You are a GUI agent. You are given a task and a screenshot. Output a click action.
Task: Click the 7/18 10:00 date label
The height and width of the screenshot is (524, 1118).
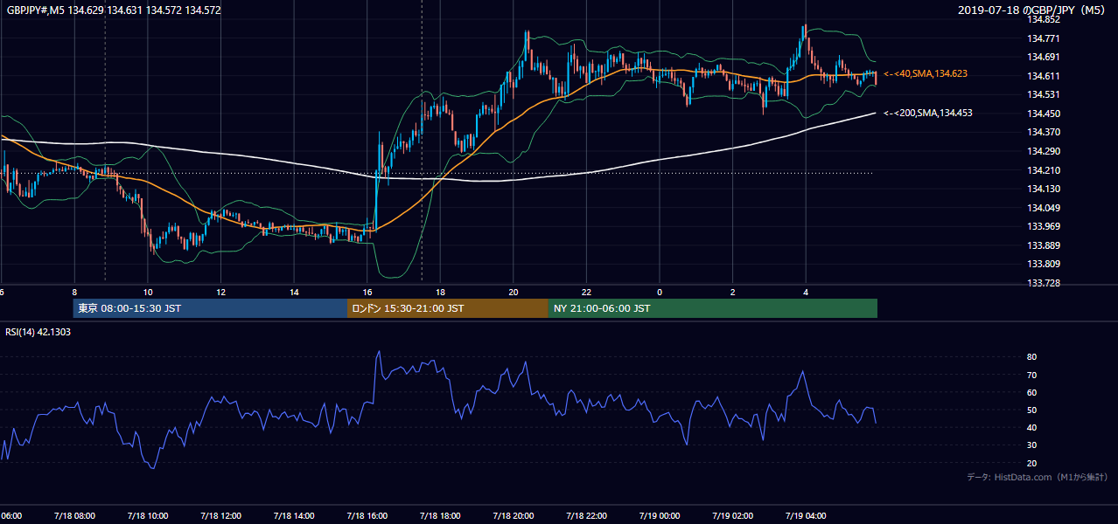[x=148, y=515]
